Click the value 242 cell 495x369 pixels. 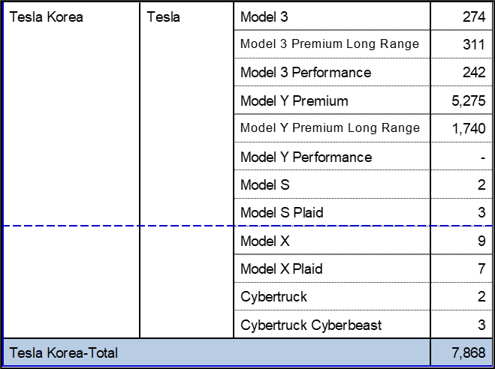pyautogui.click(x=461, y=72)
